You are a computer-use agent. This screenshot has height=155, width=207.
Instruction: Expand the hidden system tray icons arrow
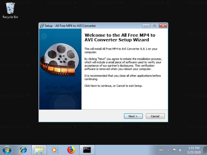pyautogui.click(x=168, y=150)
